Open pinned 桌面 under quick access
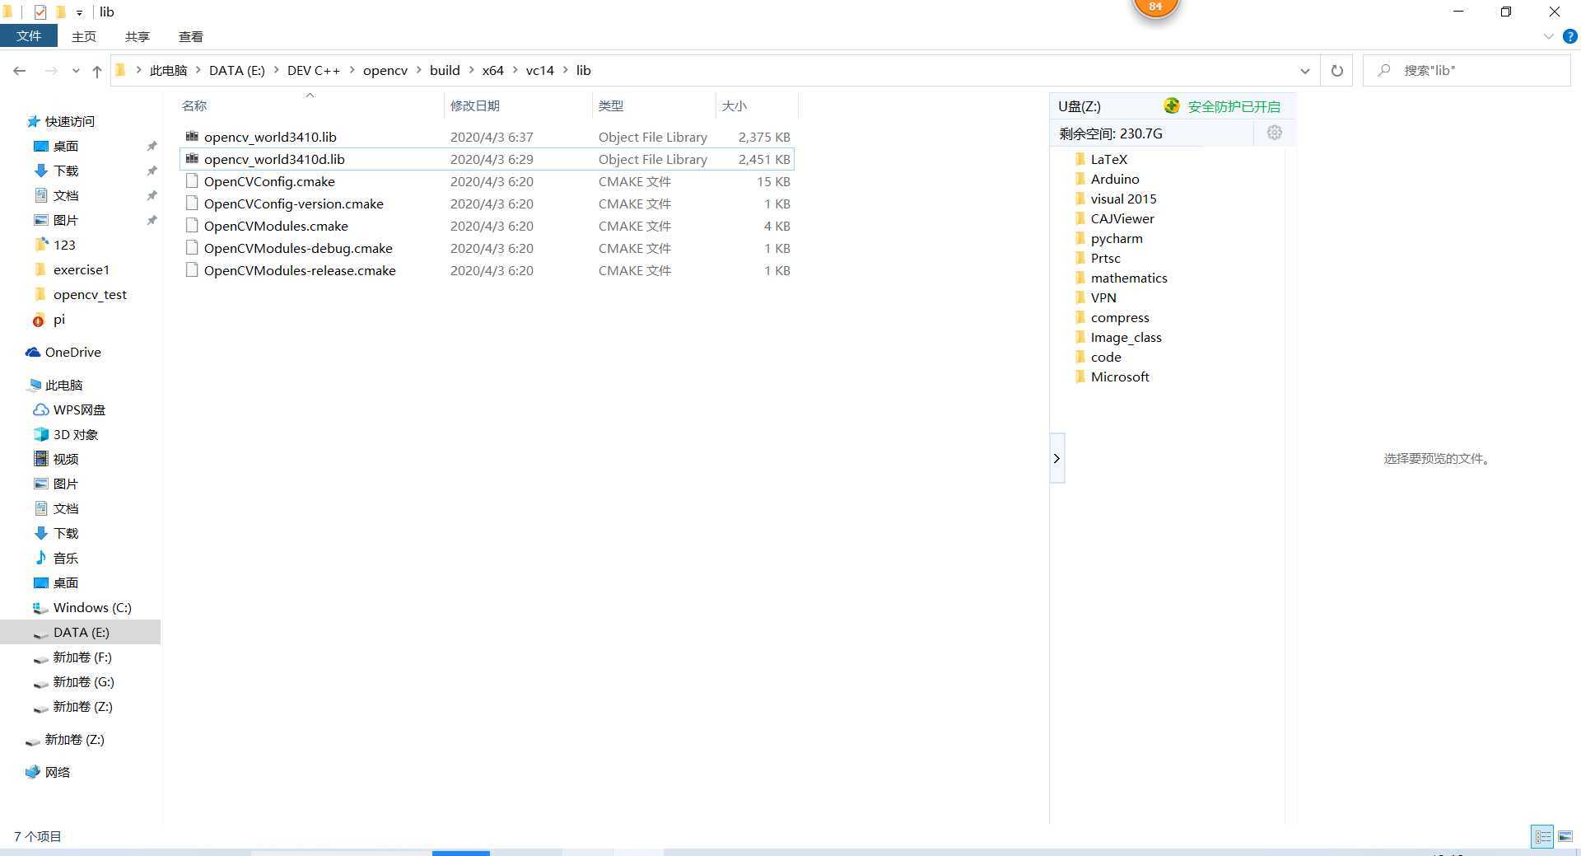 [x=66, y=146]
